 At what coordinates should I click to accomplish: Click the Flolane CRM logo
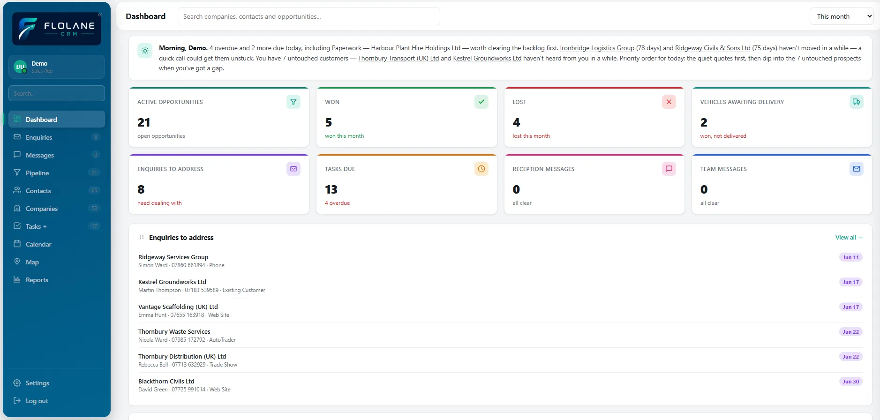(57, 29)
